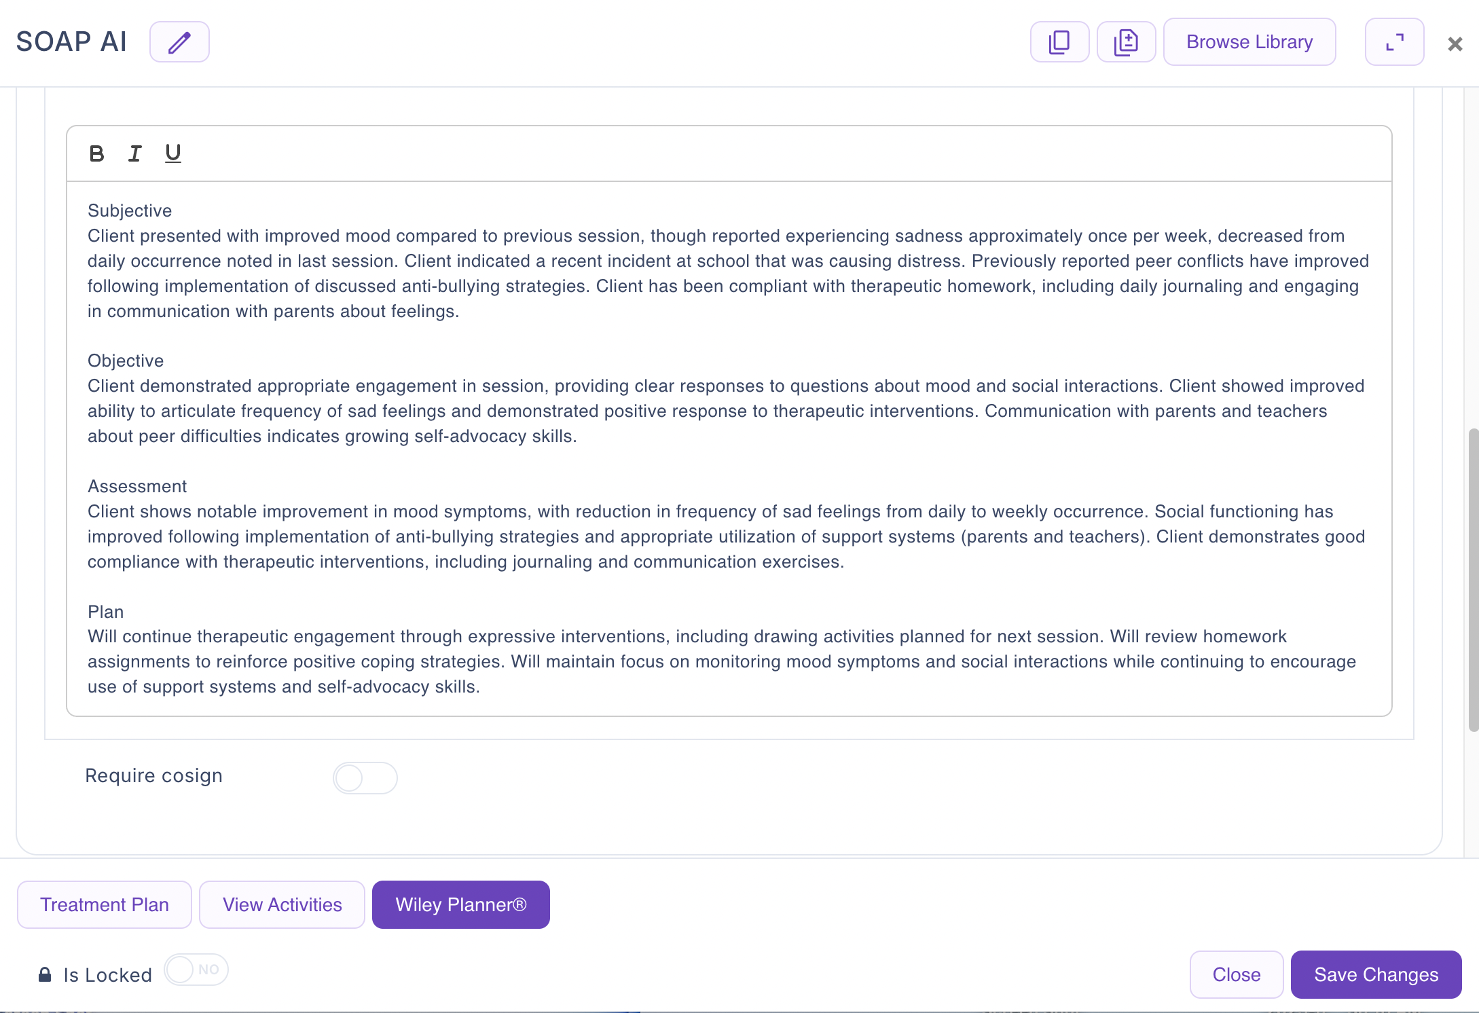Click the document add icon

click(1126, 42)
